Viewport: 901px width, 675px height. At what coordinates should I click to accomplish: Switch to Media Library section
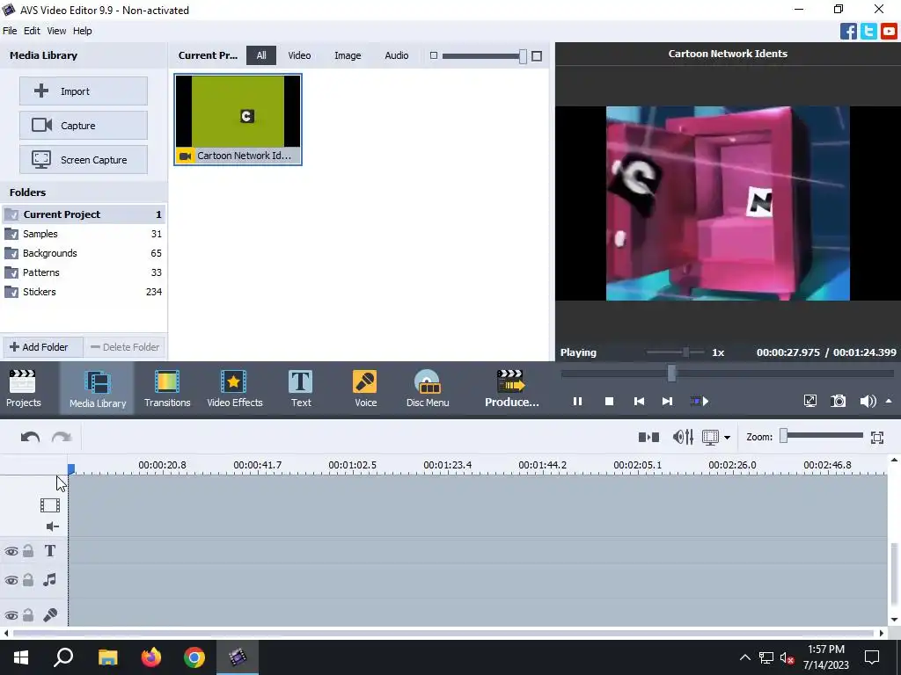click(x=97, y=388)
